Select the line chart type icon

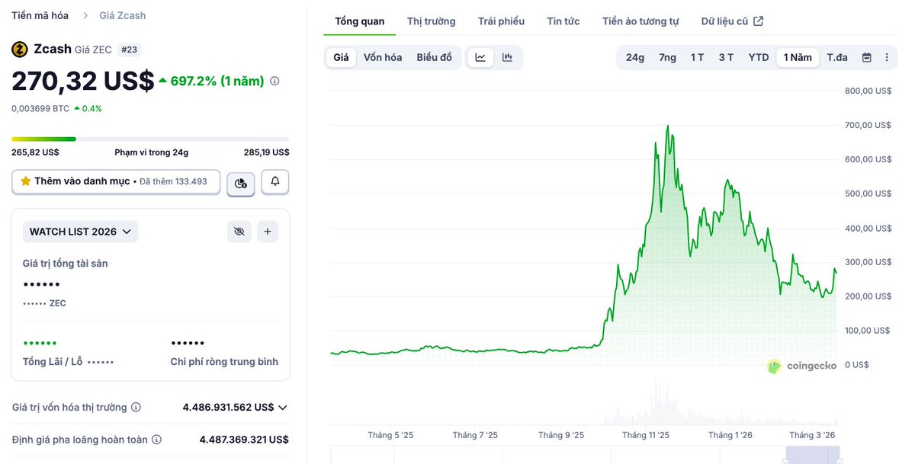(x=480, y=57)
